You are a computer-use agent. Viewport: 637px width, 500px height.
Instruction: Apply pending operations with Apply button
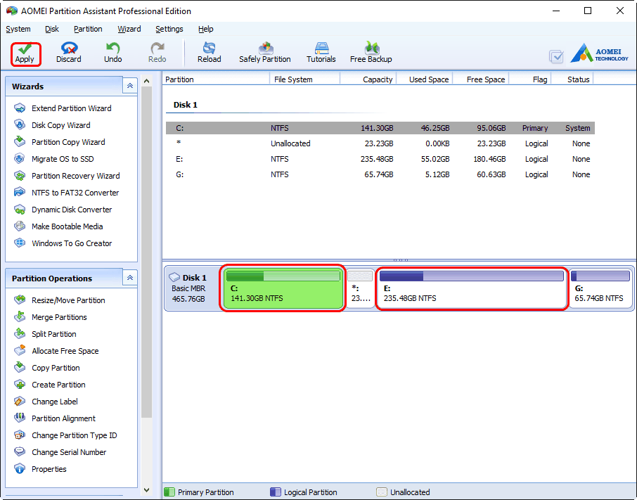point(25,53)
